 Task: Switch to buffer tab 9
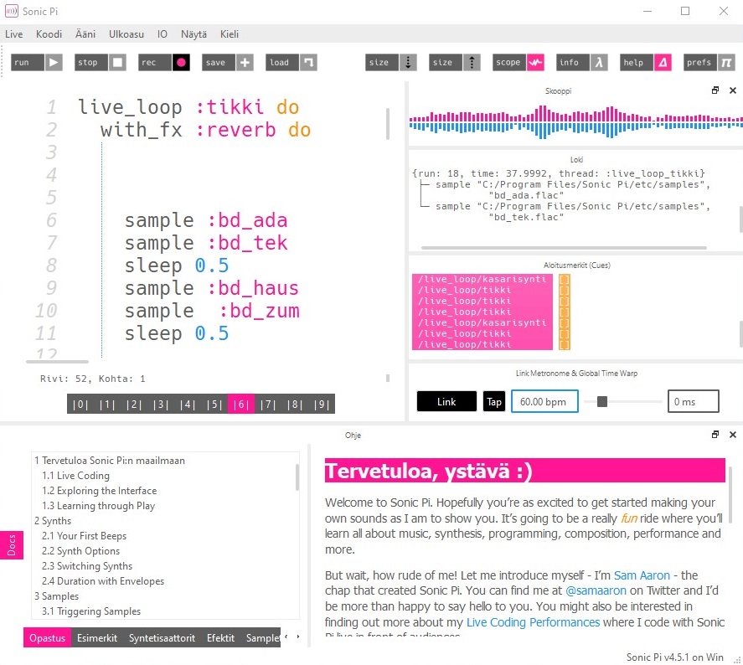click(x=322, y=404)
